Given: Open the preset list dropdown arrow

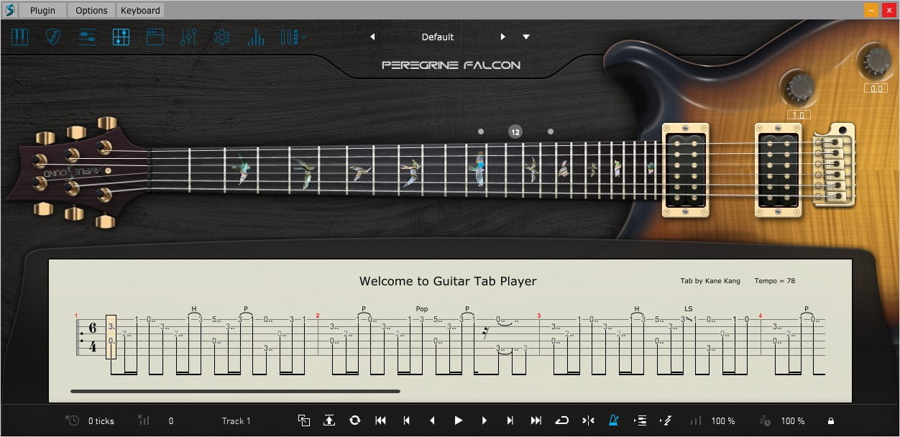Looking at the screenshot, I should coord(526,37).
